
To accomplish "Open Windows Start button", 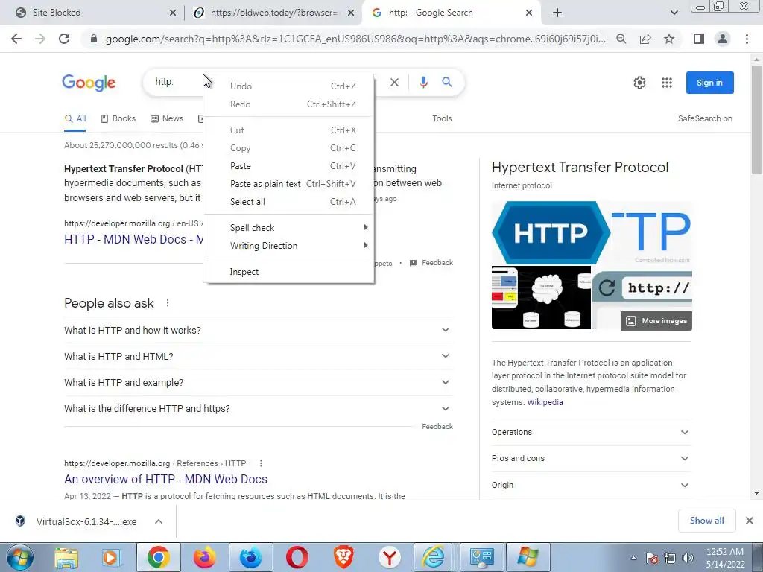I will [x=20, y=557].
